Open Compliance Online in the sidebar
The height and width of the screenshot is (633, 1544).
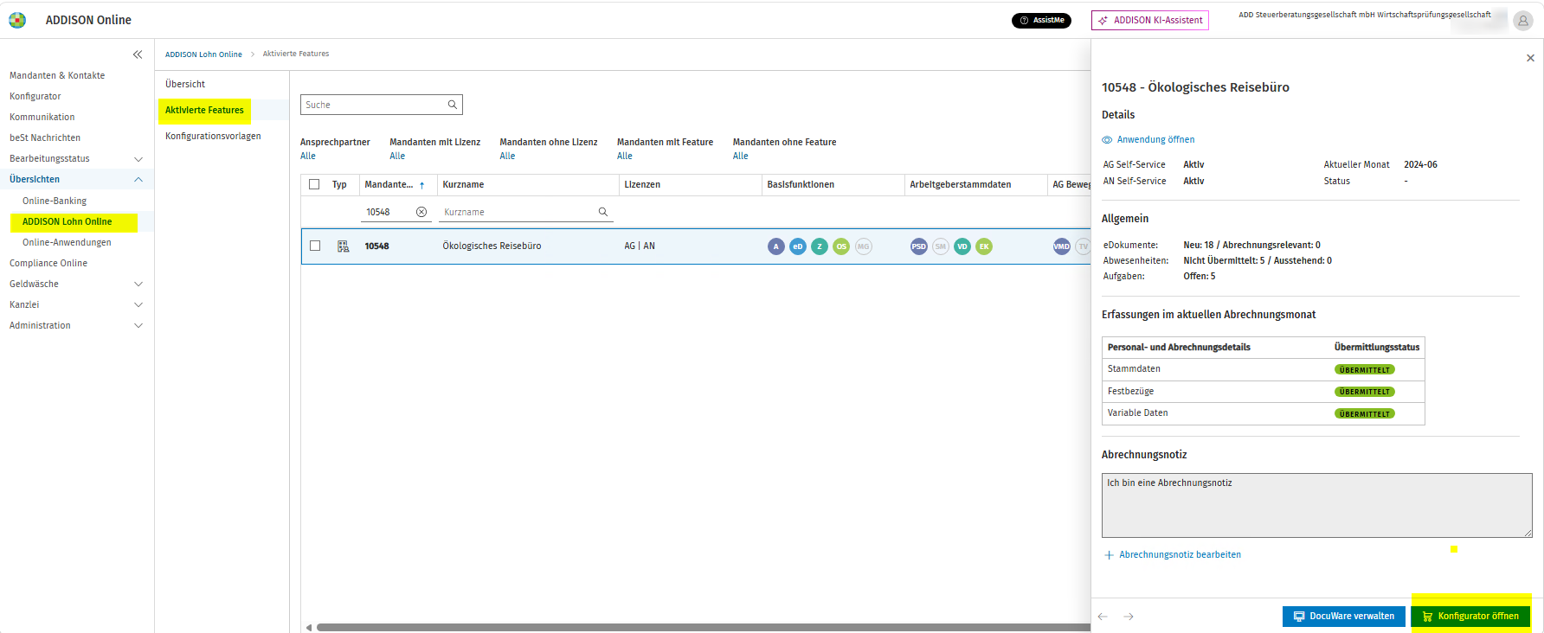click(48, 263)
